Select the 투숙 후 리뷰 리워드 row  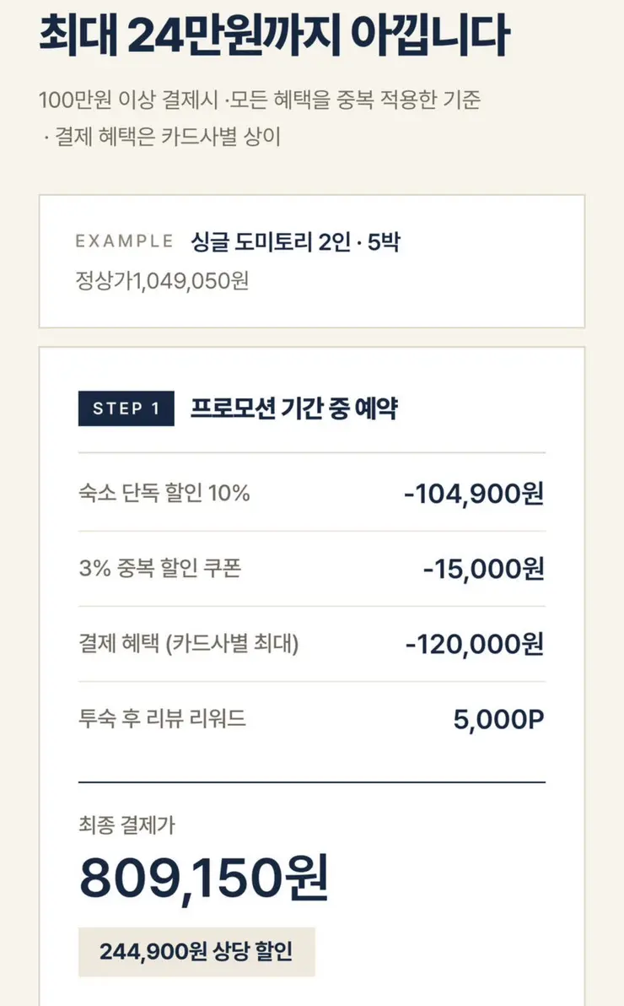(312, 718)
